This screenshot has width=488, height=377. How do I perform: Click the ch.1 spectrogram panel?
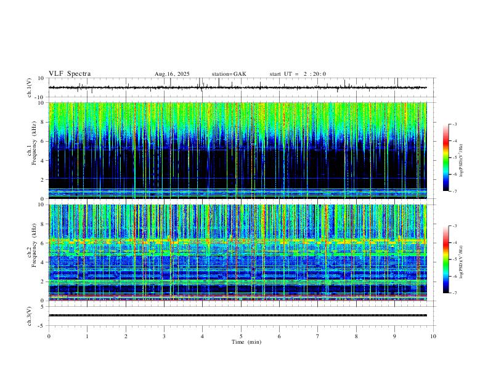(237, 150)
